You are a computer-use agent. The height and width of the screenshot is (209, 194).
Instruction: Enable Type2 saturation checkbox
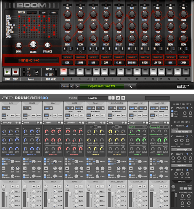pyautogui.click(x=172, y=114)
